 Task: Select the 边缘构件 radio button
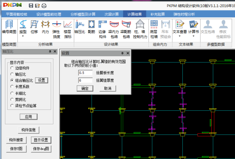12,68
